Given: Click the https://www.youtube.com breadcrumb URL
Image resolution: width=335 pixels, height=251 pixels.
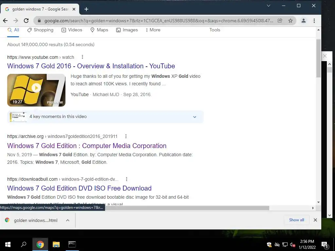Looking at the screenshot, I should click(x=33, y=57).
